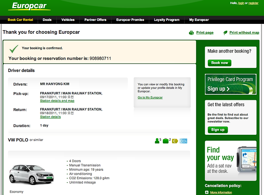The width and height of the screenshot is (264, 195).
Task: Open cancellation More information link
Action: click(x=221, y=192)
